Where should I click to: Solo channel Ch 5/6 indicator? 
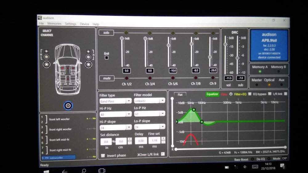pos(173,33)
